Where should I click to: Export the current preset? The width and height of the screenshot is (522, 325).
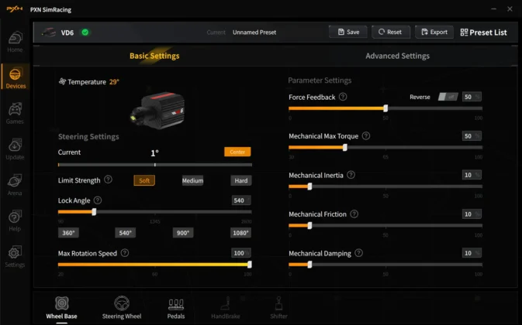pos(434,32)
